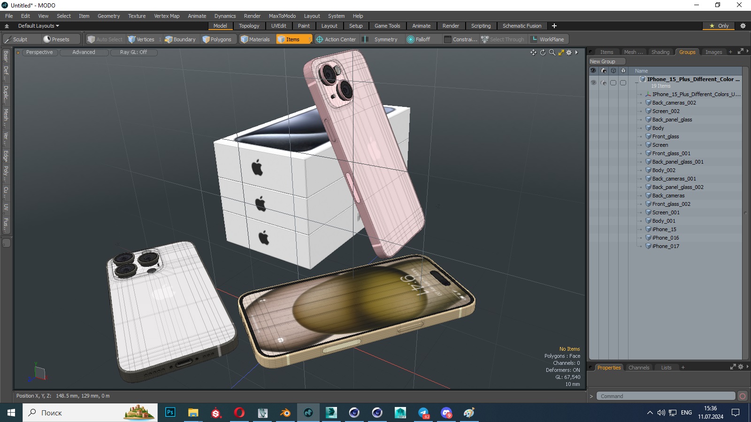This screenshot has width=751, height=422.
Task: Open the Vertex Map menu
Action: pyautogui.click(x=167, y=16)
